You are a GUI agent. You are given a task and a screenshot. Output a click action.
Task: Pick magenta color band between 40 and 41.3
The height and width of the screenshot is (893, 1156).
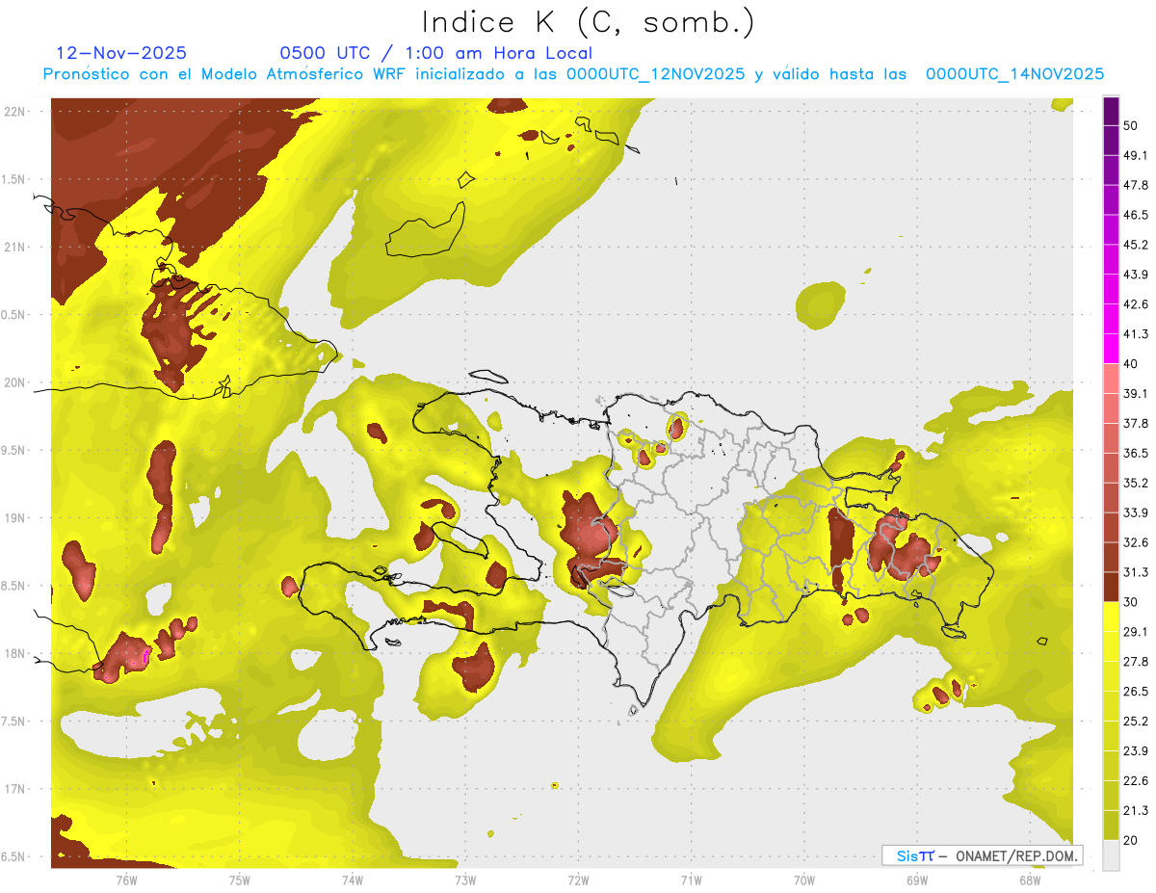[1111, 349]
